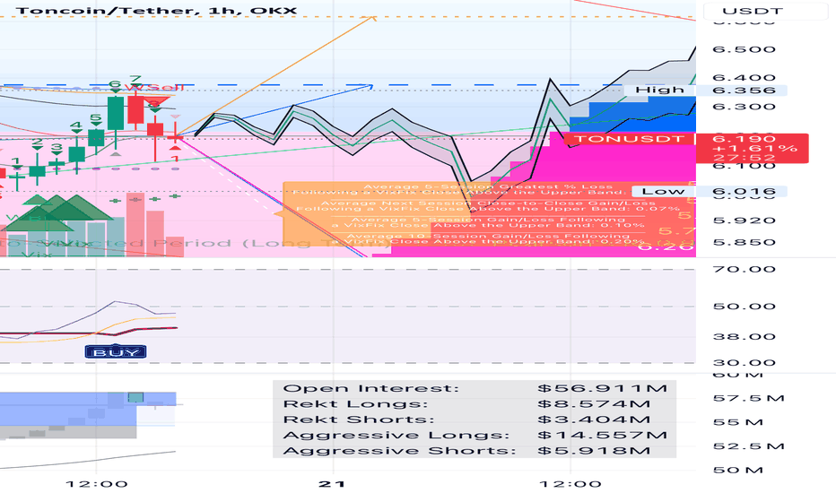The image size is (836, 493).
Task: Click the 6.400 price axis label
Action: tap(744, 78)
